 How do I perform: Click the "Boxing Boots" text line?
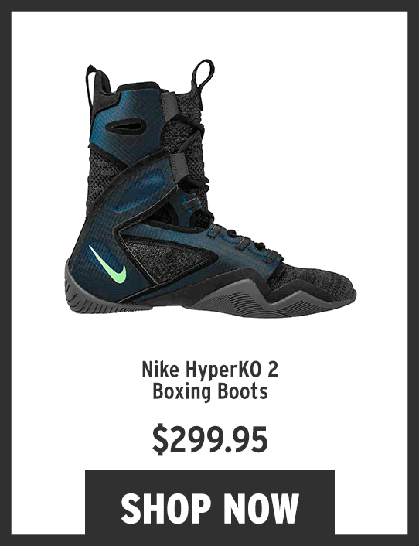point(210,391)
